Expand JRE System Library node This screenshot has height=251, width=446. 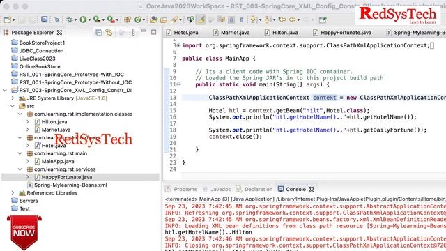click(x=13, y=98)
